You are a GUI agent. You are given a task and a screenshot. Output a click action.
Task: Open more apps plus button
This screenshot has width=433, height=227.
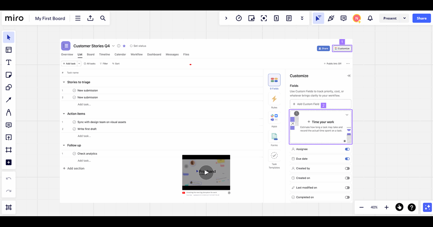(9, 163)
